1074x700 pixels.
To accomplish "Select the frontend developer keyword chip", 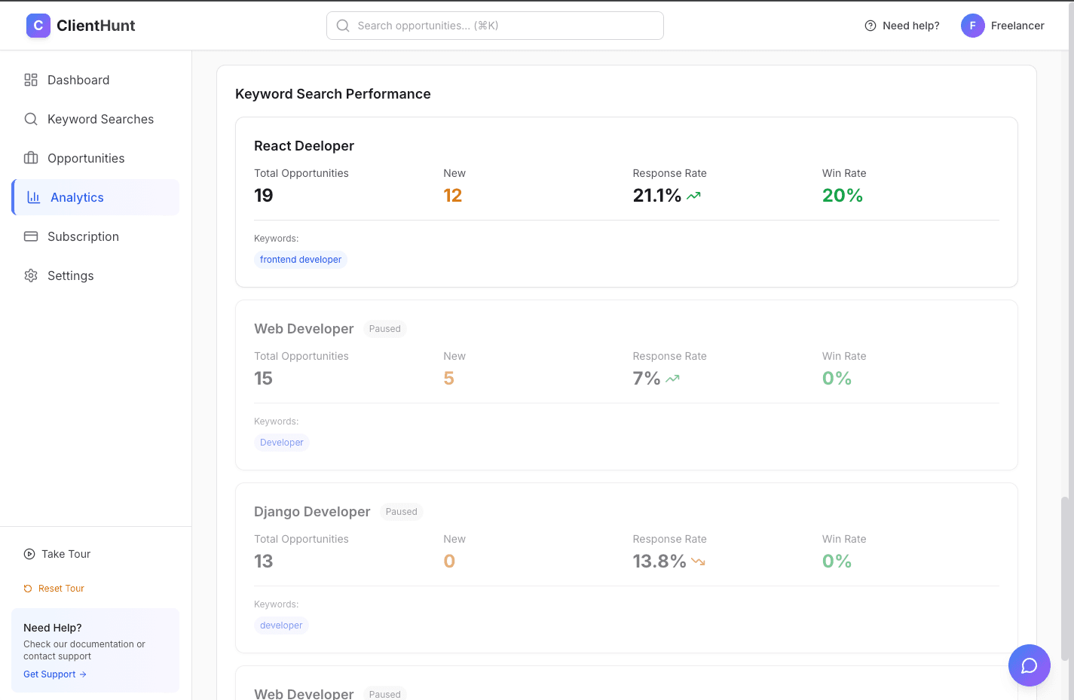I will click(x=300, y=259).
